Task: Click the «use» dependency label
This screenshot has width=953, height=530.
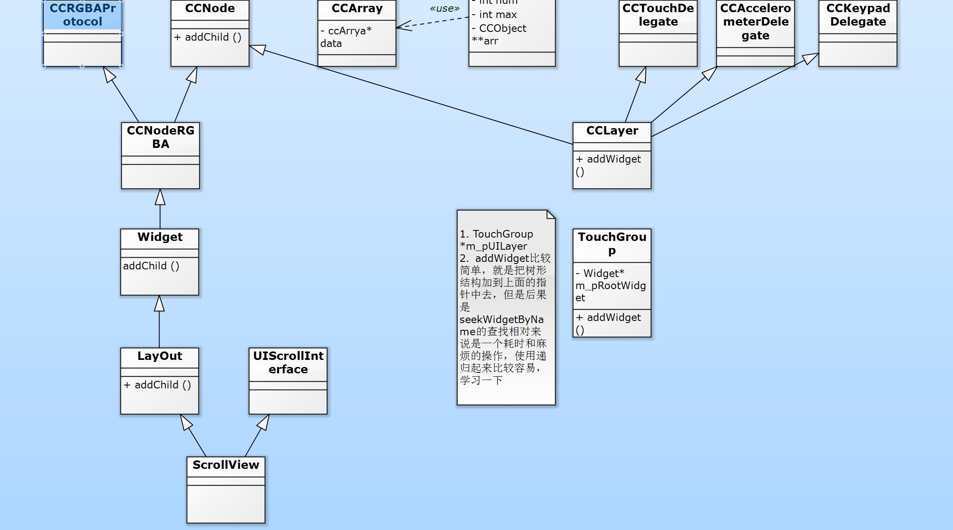Action: [444, 8]
